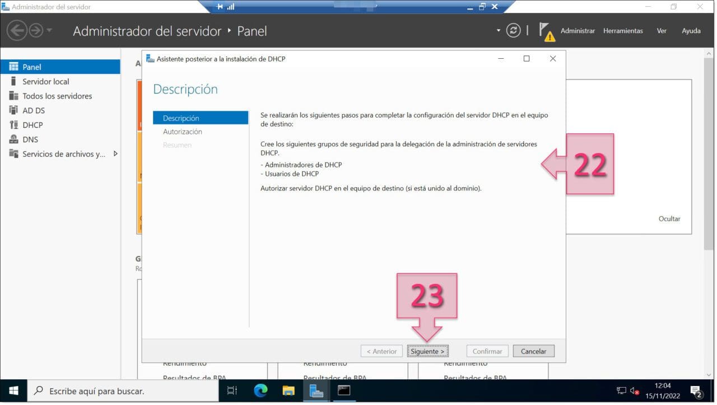717x405 pixels.
Task: Open dropdown arrow left of refresh icon
Action: click(499, 30)
